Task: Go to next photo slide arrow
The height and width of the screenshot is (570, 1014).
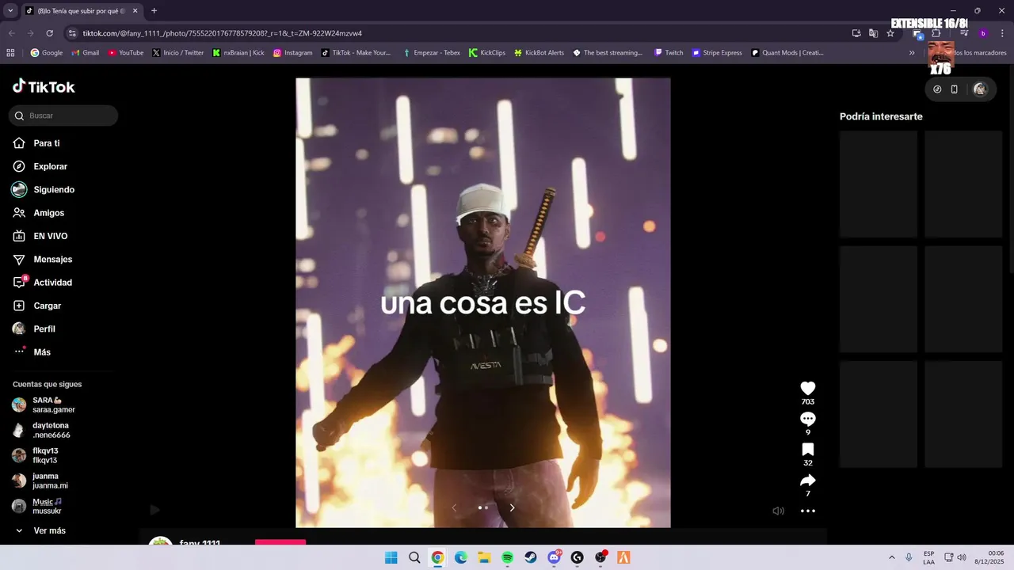Action: (x=512, y=507)
